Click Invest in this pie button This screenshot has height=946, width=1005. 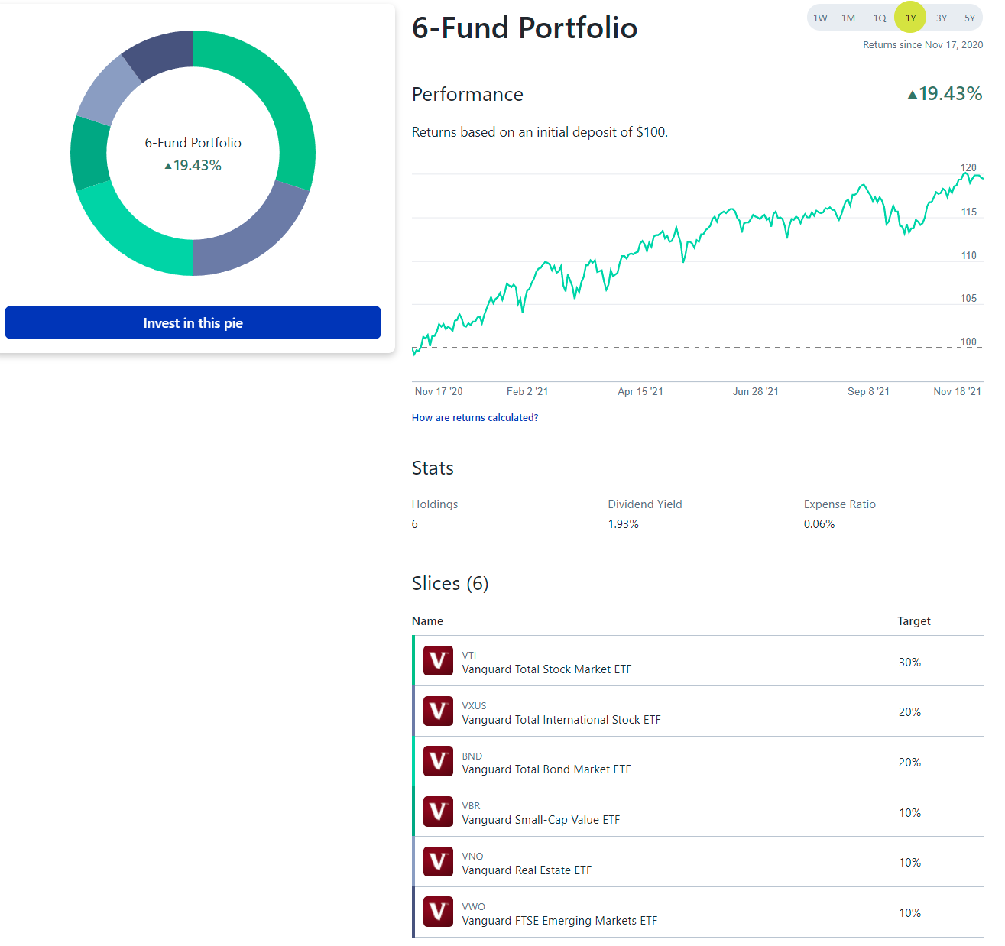click(193, 322)
